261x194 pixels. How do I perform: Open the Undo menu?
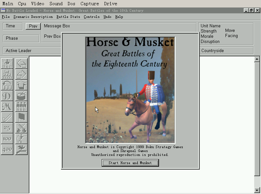click(107, 17)
